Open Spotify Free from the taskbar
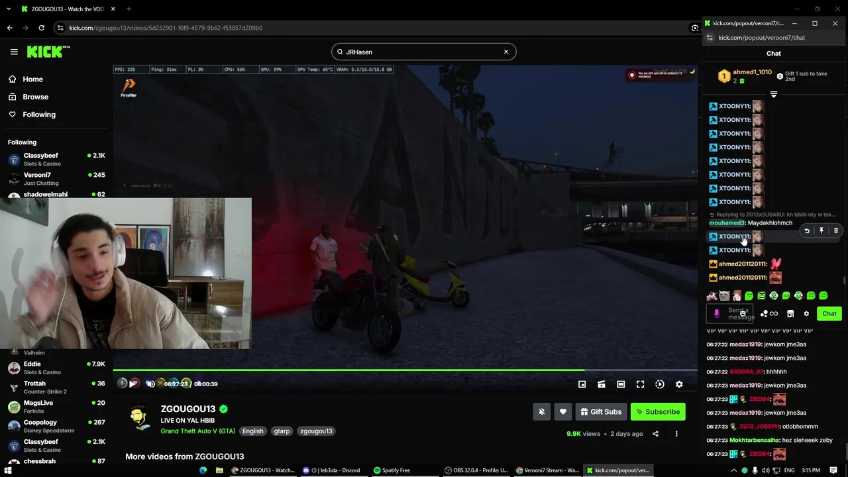This screenshot has height=477, width=848. tap(392, 470)
